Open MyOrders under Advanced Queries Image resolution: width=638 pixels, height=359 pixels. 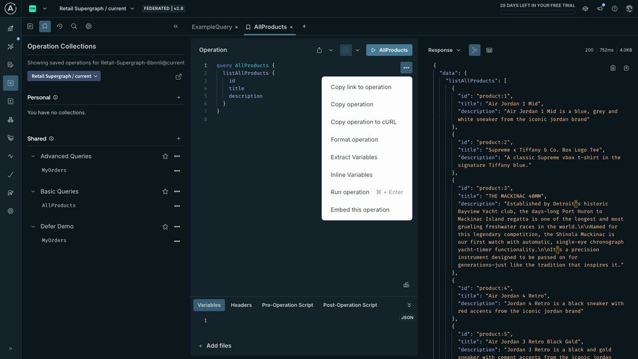pyautogui.click(x=54, y=170)
